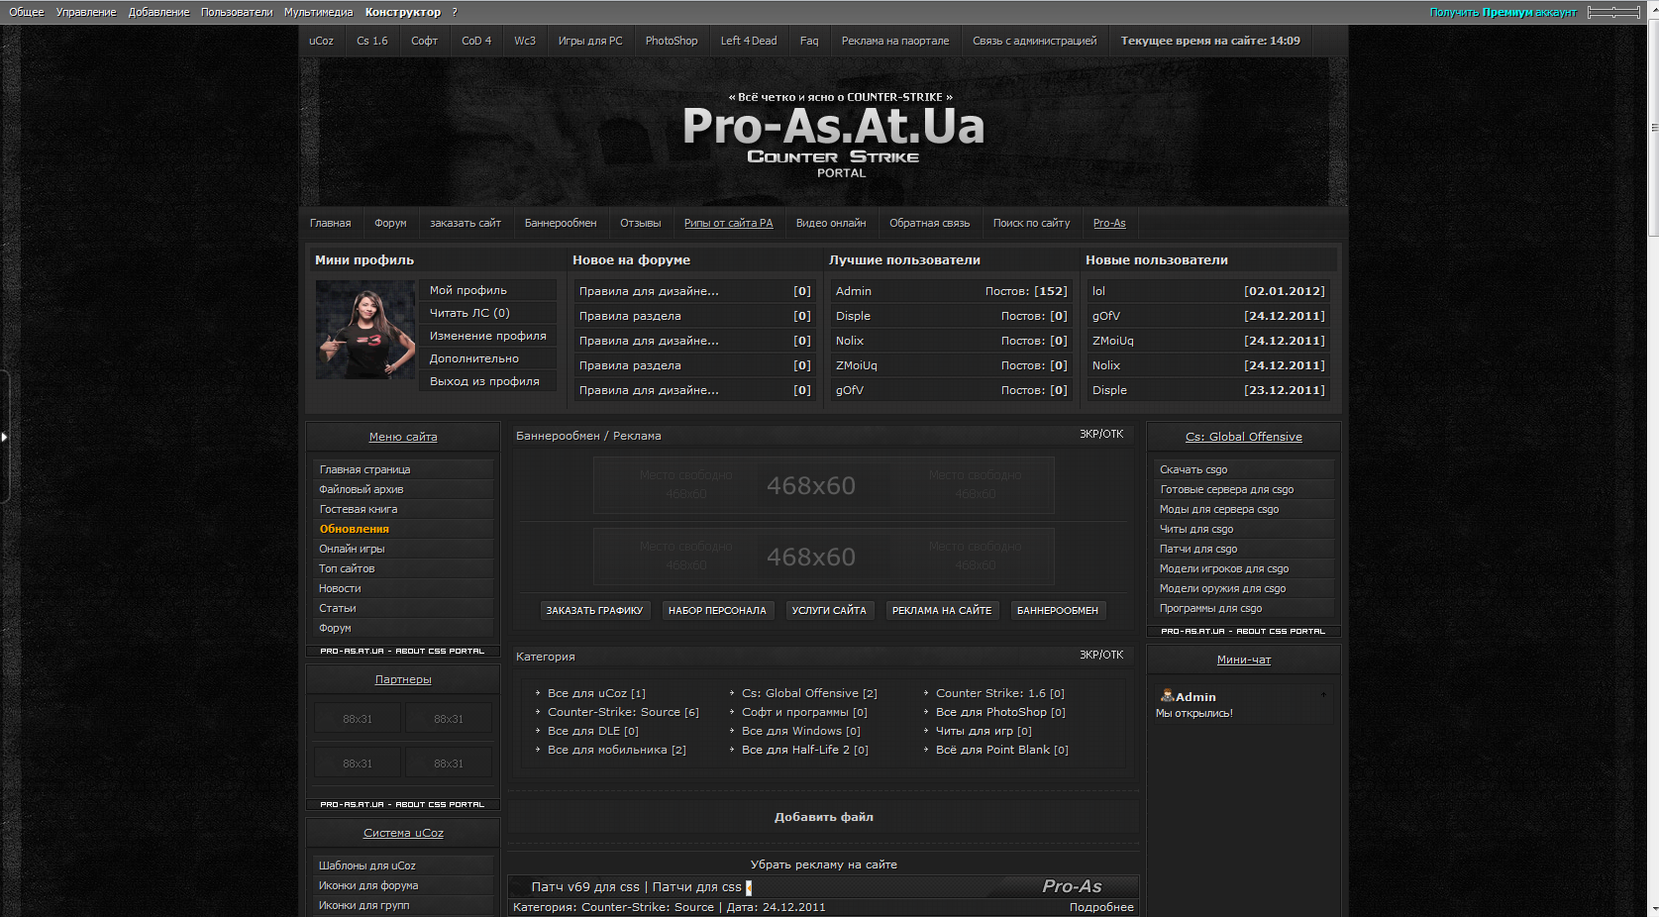Open the Конструктор menu in admin bar
This screenshot has width=1659, height=917.
pos(402,12)
